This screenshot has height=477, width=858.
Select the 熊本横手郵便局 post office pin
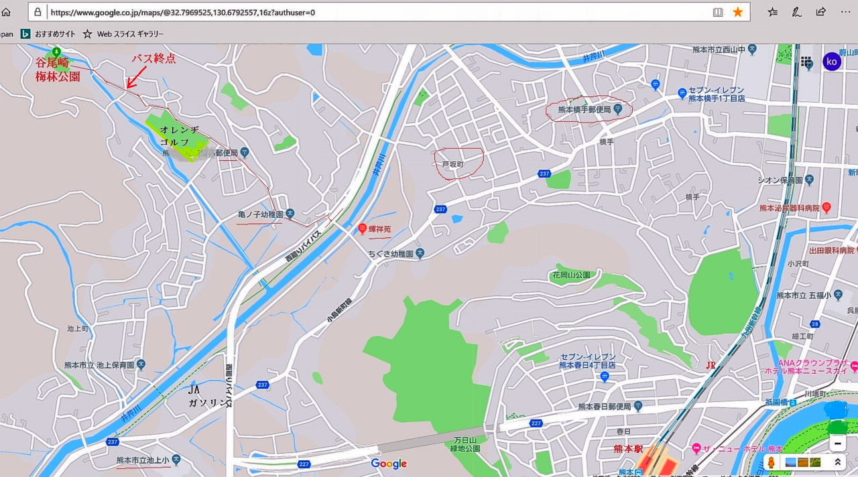pos(618,109)
